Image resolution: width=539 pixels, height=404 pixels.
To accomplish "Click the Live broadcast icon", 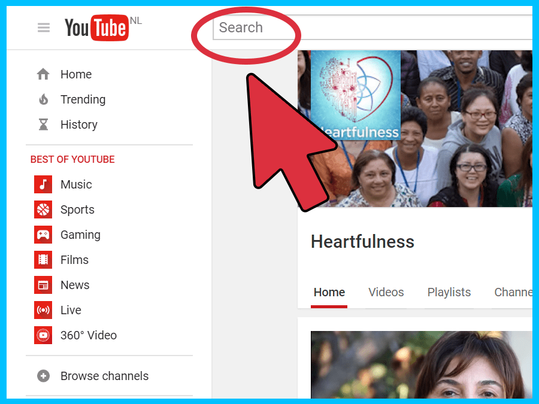I will [43, 310].
